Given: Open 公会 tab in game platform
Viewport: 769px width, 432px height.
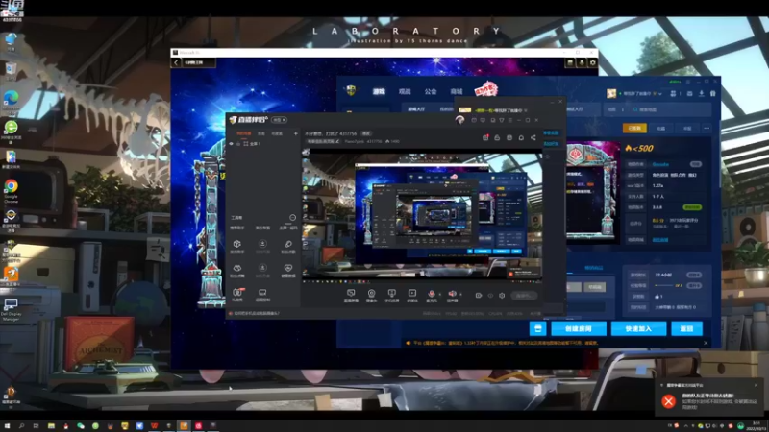Looking at the screenshot, I should (431, 91).
